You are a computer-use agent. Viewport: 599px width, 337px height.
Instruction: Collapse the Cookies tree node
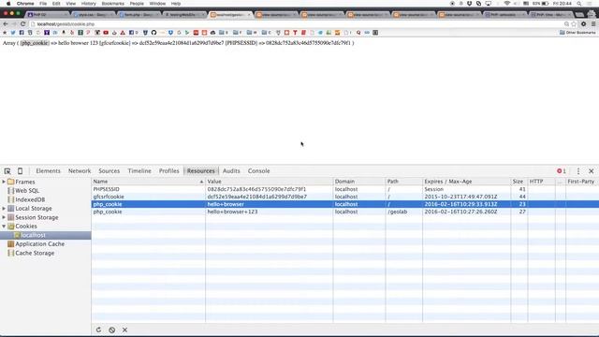tap(4, 227)
